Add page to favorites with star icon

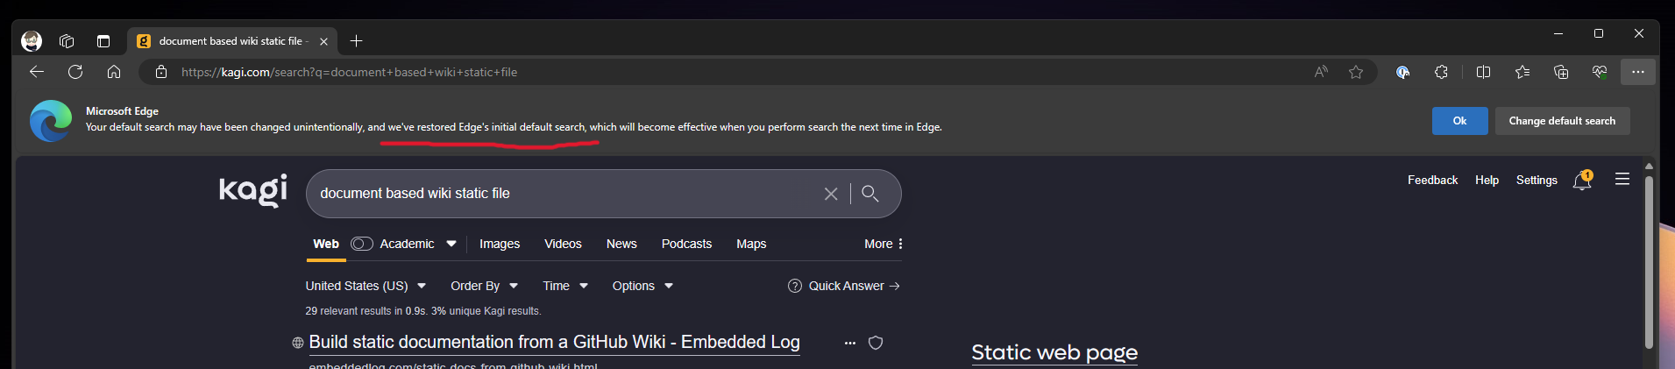(x=1356, y=72)
